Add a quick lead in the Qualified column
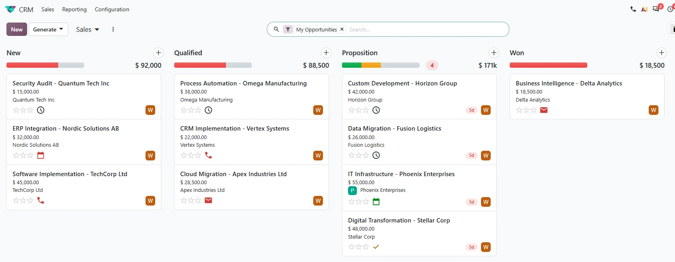This screenshot has height=262, width=675. point(326,53)
